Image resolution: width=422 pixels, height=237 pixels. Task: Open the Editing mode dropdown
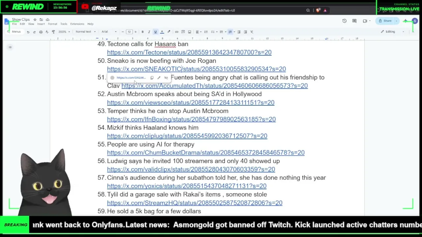[x=392, y=32]
